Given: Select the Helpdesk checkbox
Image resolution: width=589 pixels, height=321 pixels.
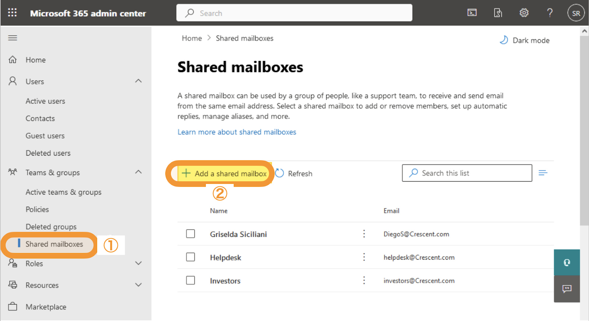Looking at the screenshot, I should tap(190, 257).
